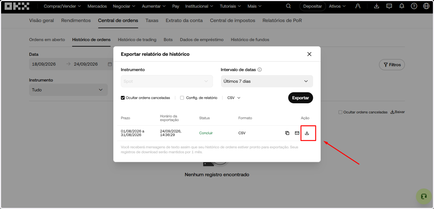
Task: Download the completed CSV report
Action: click(307, 133)
